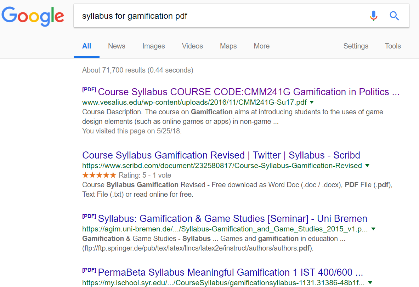Click the magnifying glass search button
Screen dimensions: 419x287
click(x=394, y=16)
